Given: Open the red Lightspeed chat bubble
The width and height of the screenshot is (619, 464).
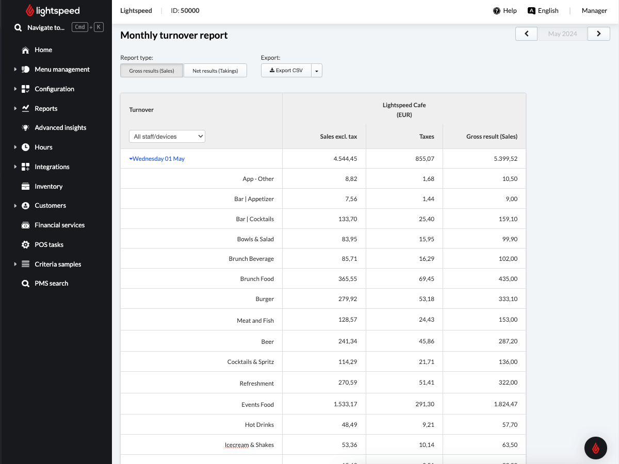Looking at the screenshot, I should pyautogui.click(x=596, y=448).
